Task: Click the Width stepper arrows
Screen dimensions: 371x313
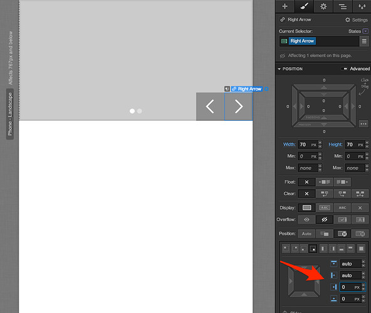Action: click(320, 145)
